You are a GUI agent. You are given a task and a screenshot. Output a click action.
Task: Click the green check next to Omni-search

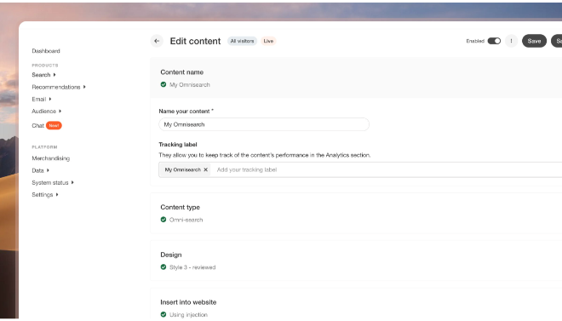(x=163, y=220)
